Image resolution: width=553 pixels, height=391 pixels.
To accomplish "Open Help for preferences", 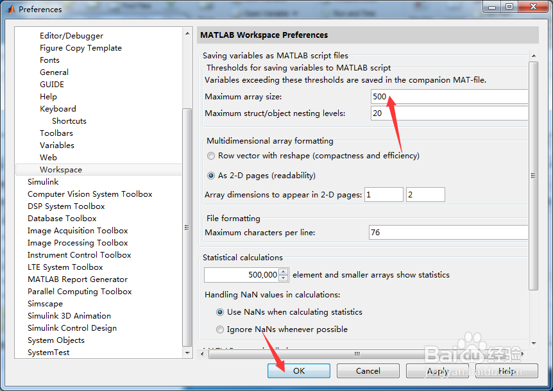I will click(506, 371).
